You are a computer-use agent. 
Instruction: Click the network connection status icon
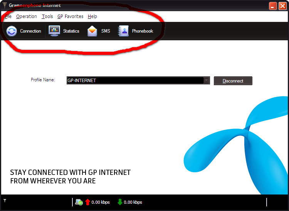click(79, 202)
